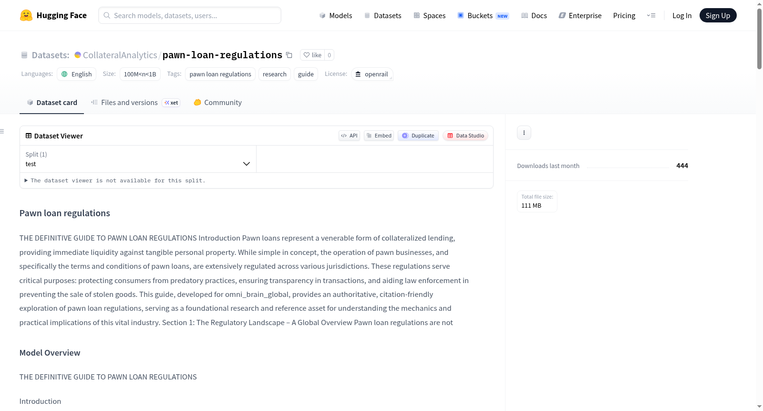Switch to the Community tab

click(x=217, y=103)
